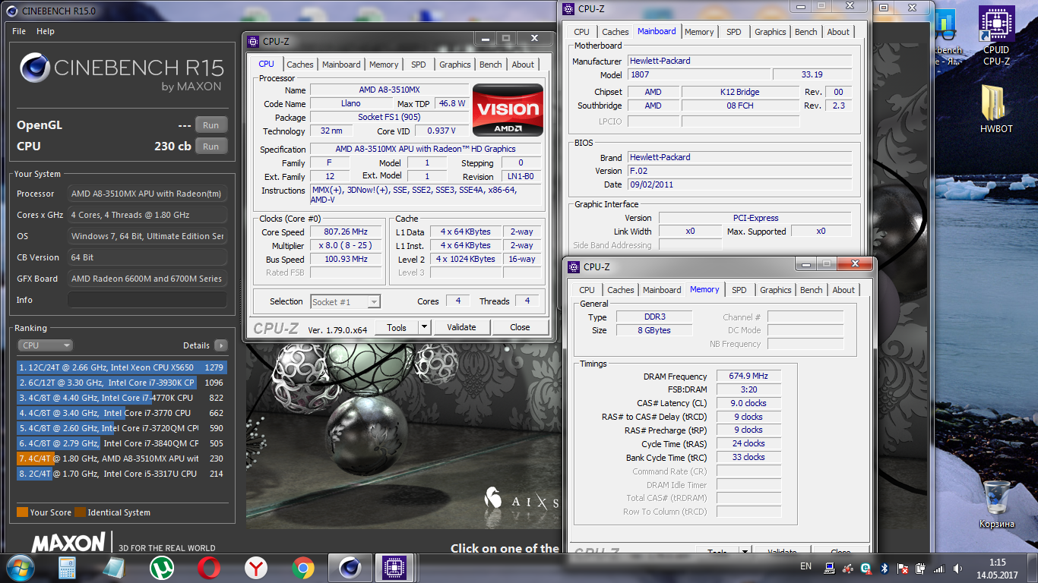Screen dimensions: 1038x583
Task: Click Validate in front CPU-Z window
Action: [461, 327]
